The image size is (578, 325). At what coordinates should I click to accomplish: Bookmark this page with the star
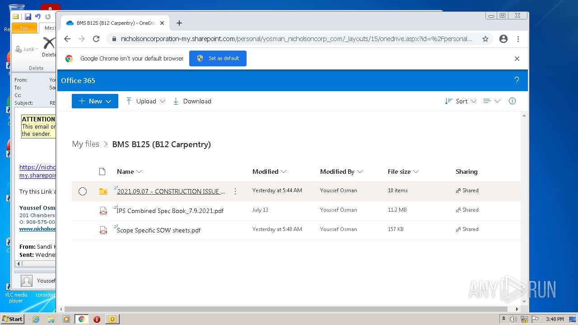pyautogui.click(x=485, y=39)
